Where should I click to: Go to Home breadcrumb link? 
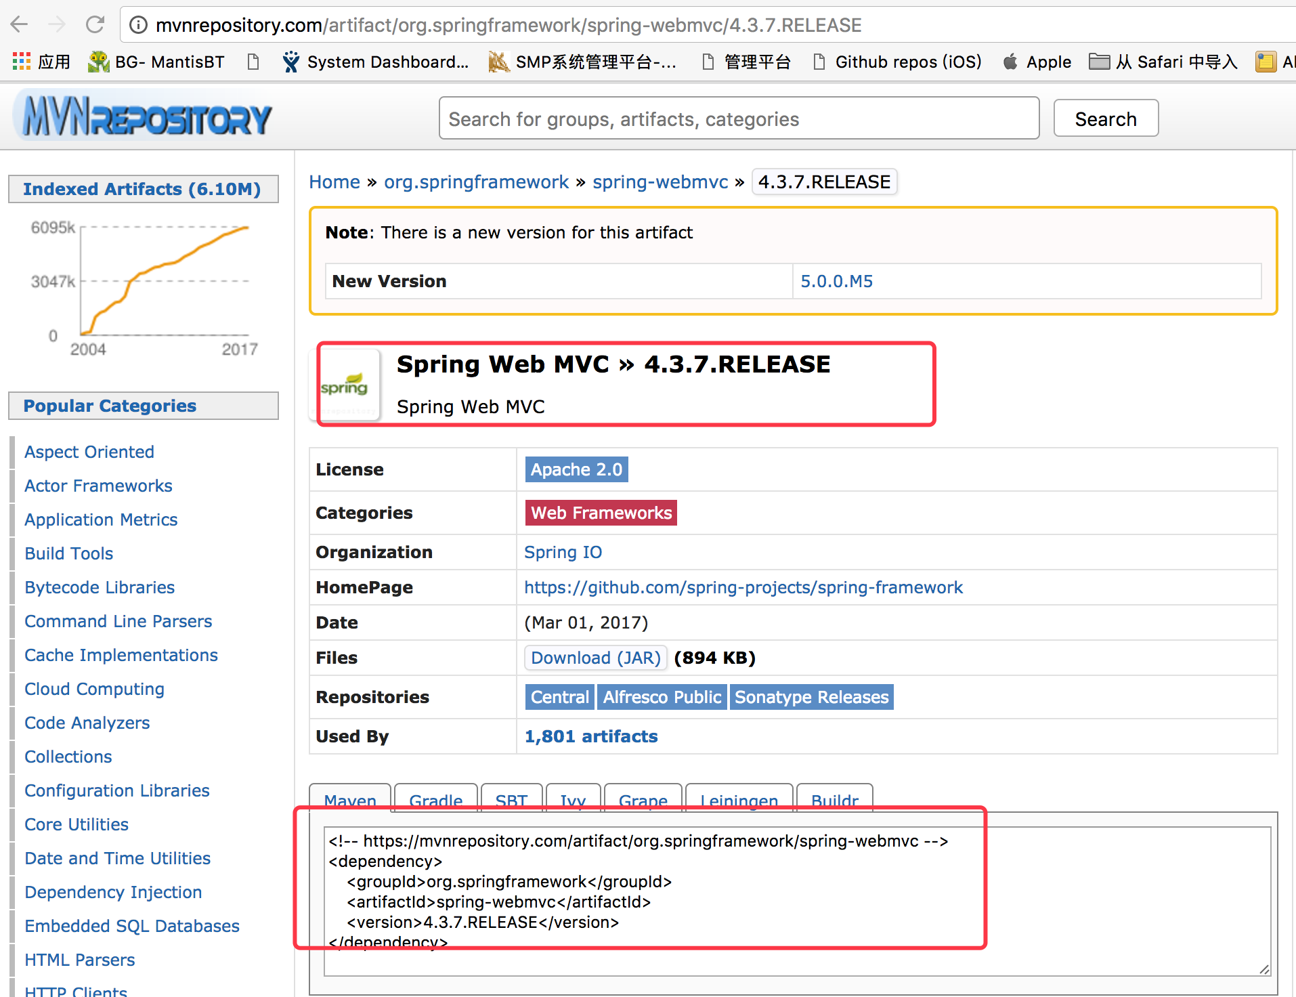point(334,182)
